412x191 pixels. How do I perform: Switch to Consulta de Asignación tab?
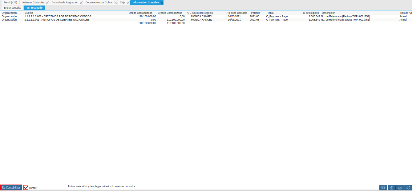tap(65, 2)
